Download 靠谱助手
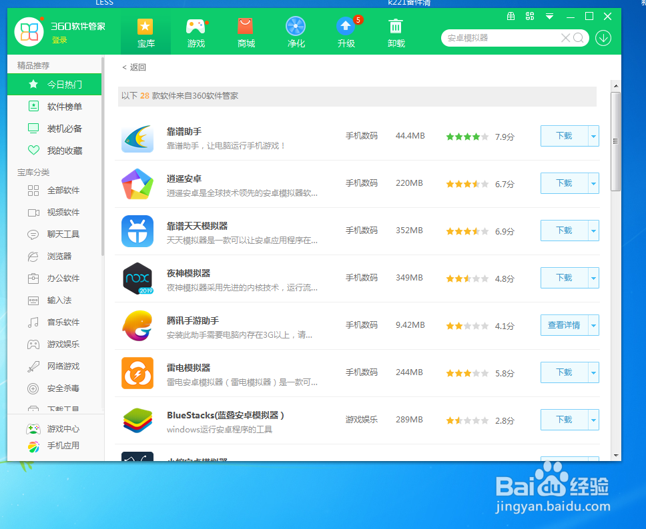646x529 pixels. [x=564, y=136]
